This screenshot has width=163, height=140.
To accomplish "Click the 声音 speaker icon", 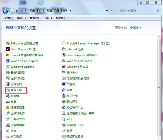I will (8, 131).
